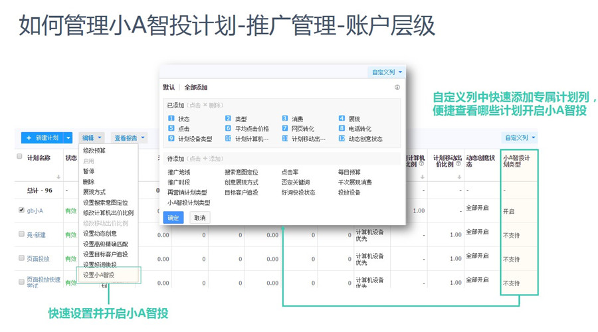Uncheck the gb小A plan checkbox
Image resolution: width=598 pixels, height=332 pixels.
coord(21,210)
